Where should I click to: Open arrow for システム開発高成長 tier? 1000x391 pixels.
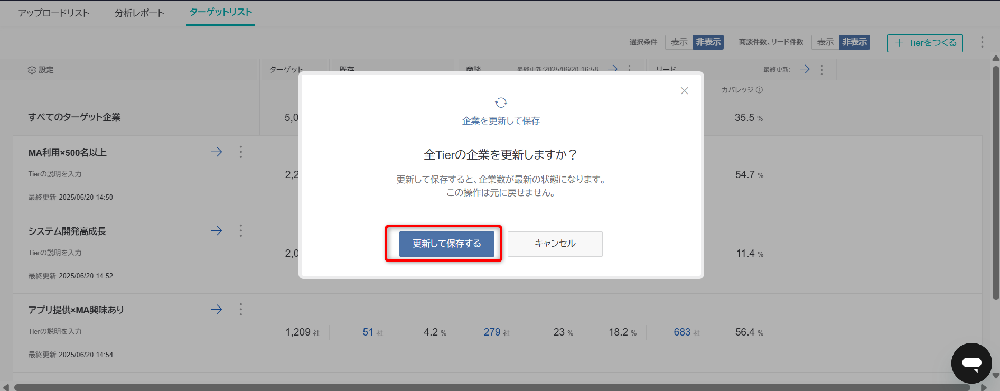point(217,231)
